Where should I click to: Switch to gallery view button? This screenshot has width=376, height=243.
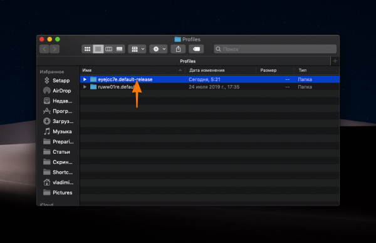pos(119,49)
